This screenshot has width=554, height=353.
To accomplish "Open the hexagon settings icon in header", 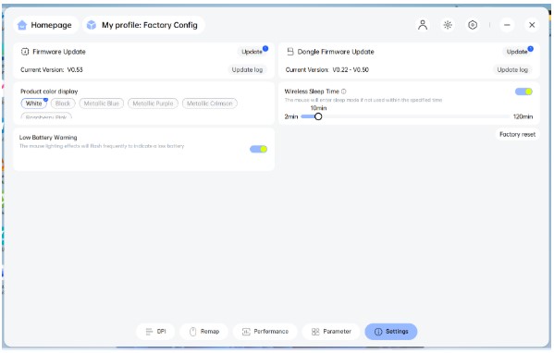I will [473, 25].
